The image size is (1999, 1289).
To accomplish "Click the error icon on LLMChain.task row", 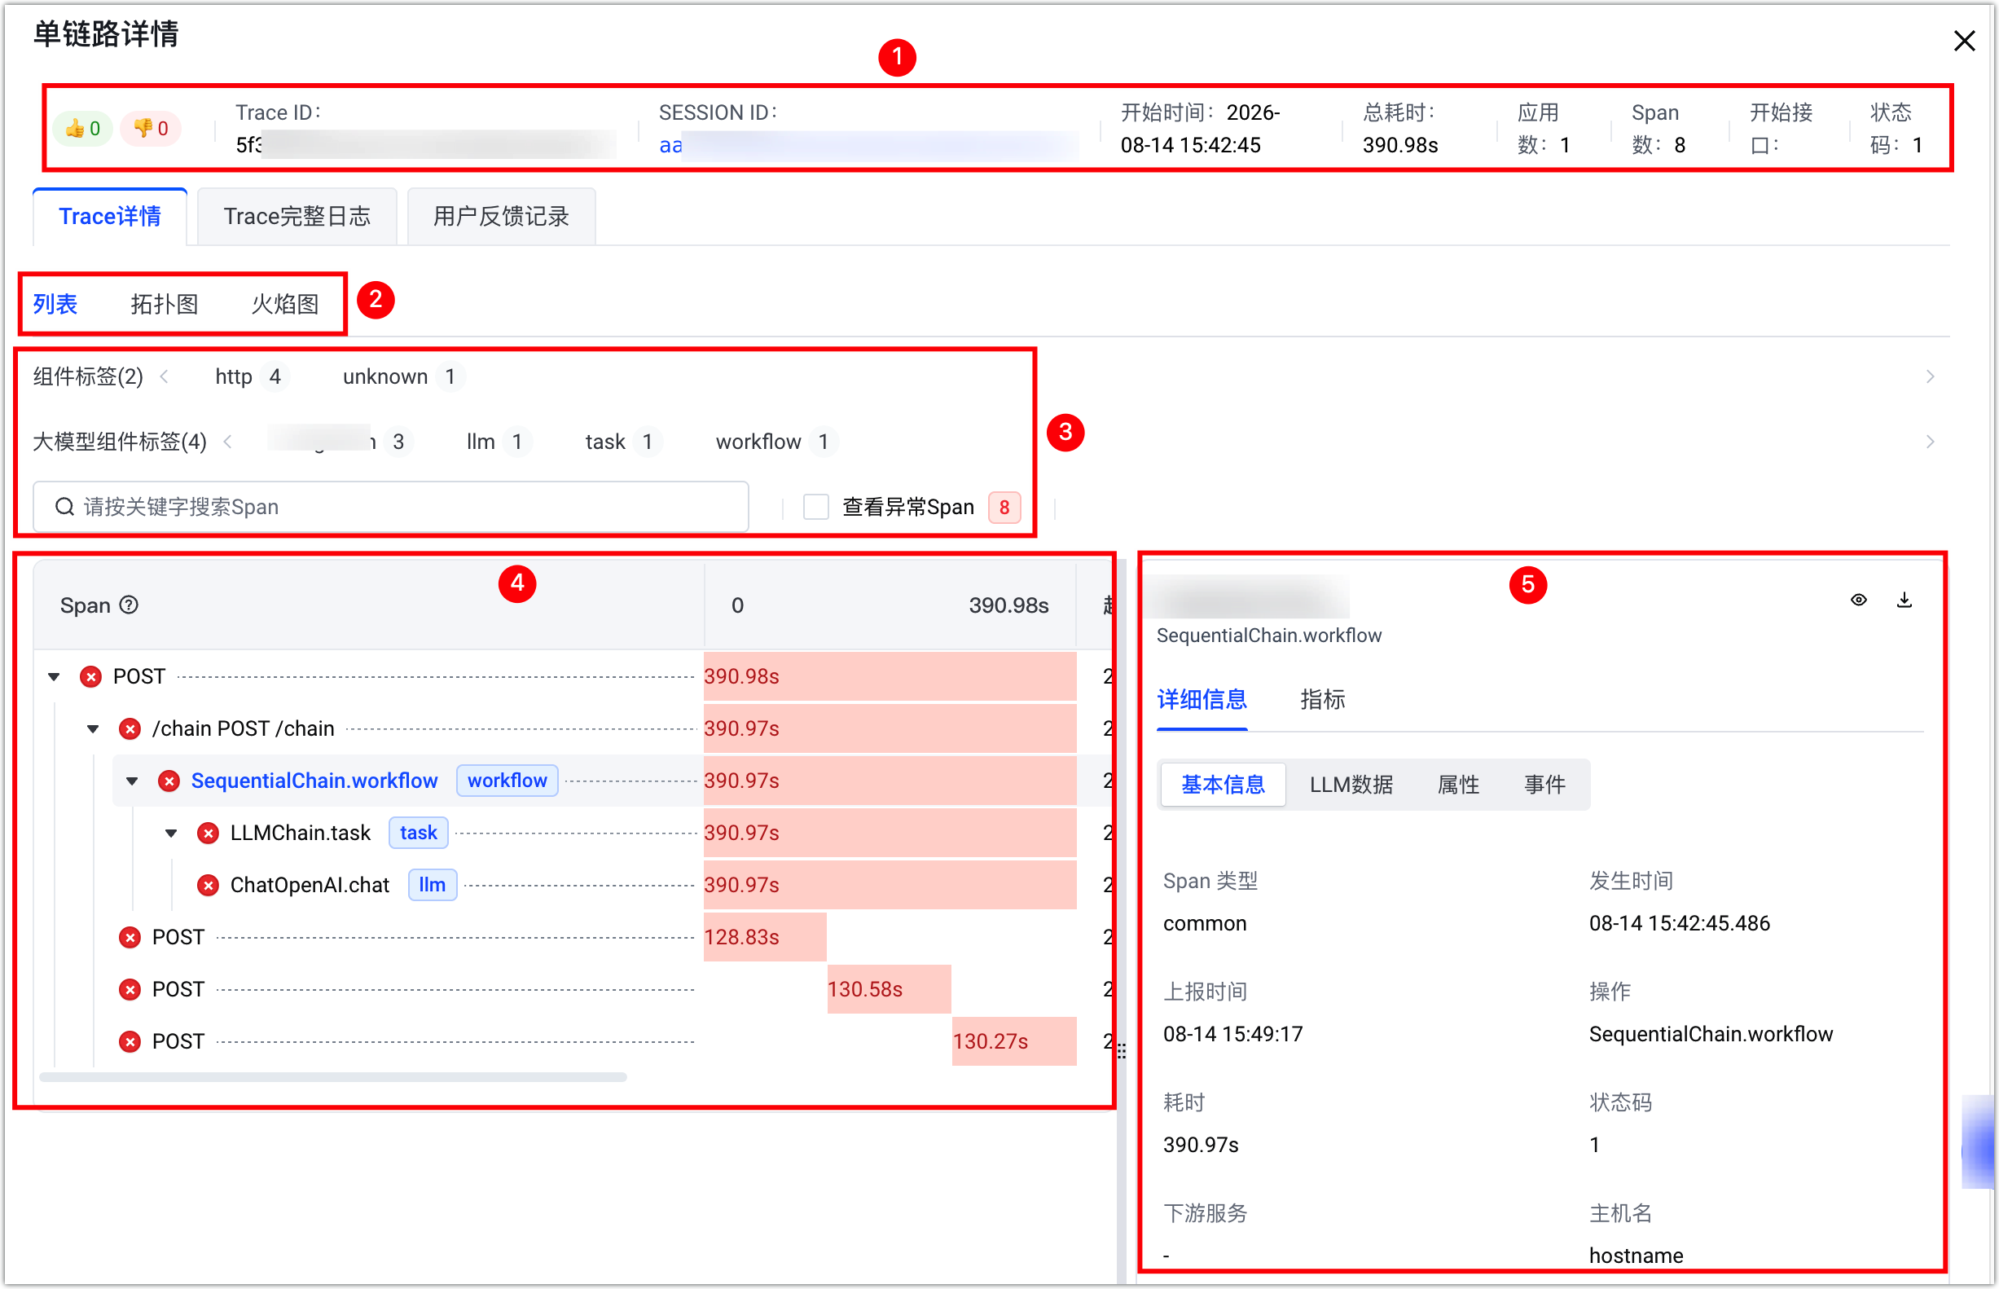I will click(x=208, y=833).
